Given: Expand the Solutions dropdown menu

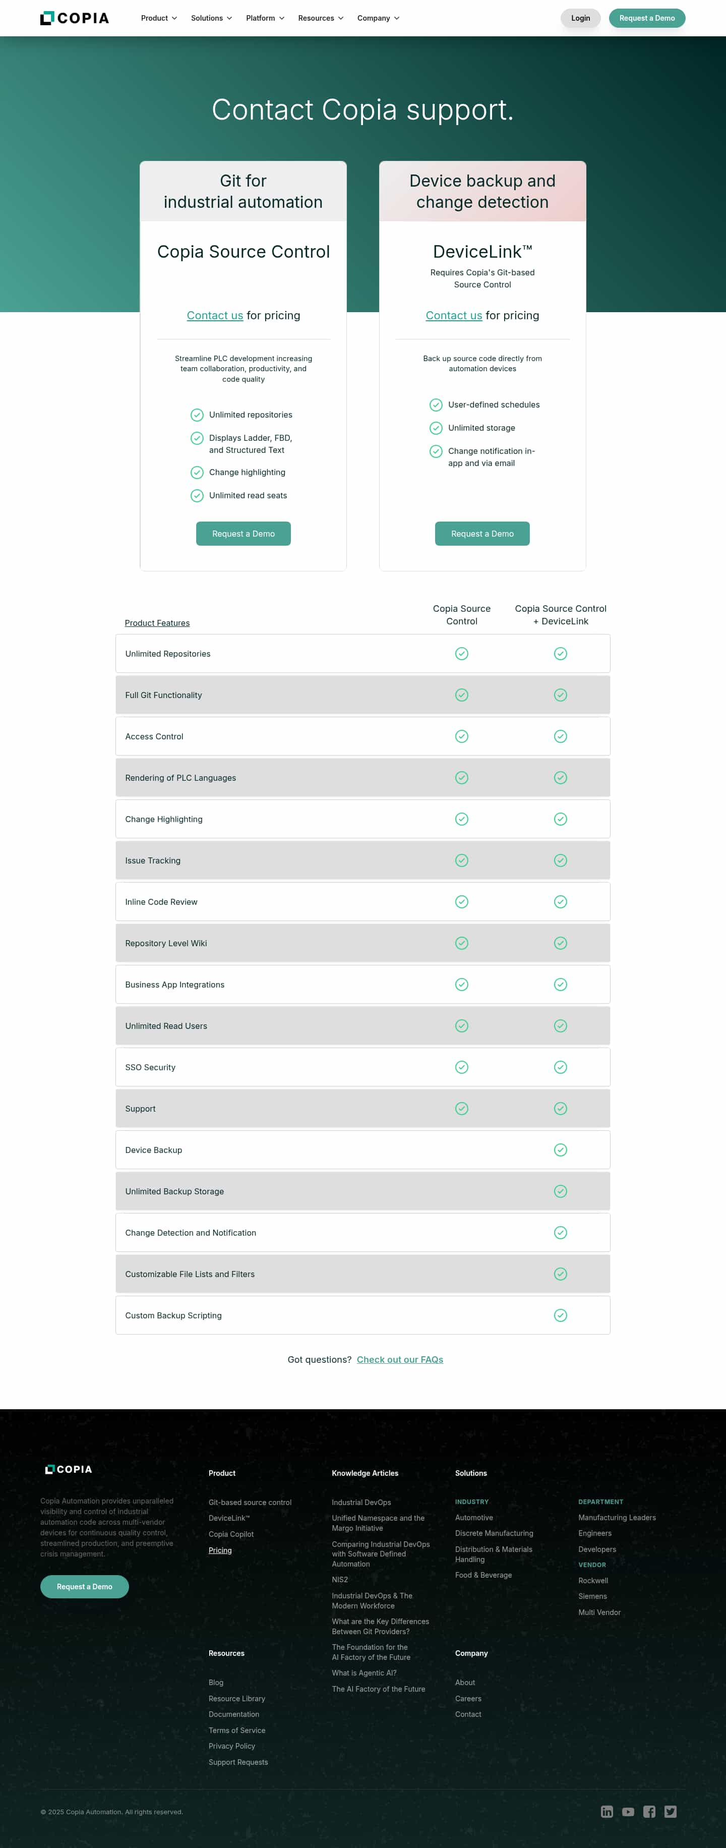Looking at the screenshot, I should tap(211, 18).
